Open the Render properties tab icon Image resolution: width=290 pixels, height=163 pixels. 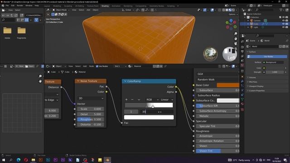pos(242,47)
